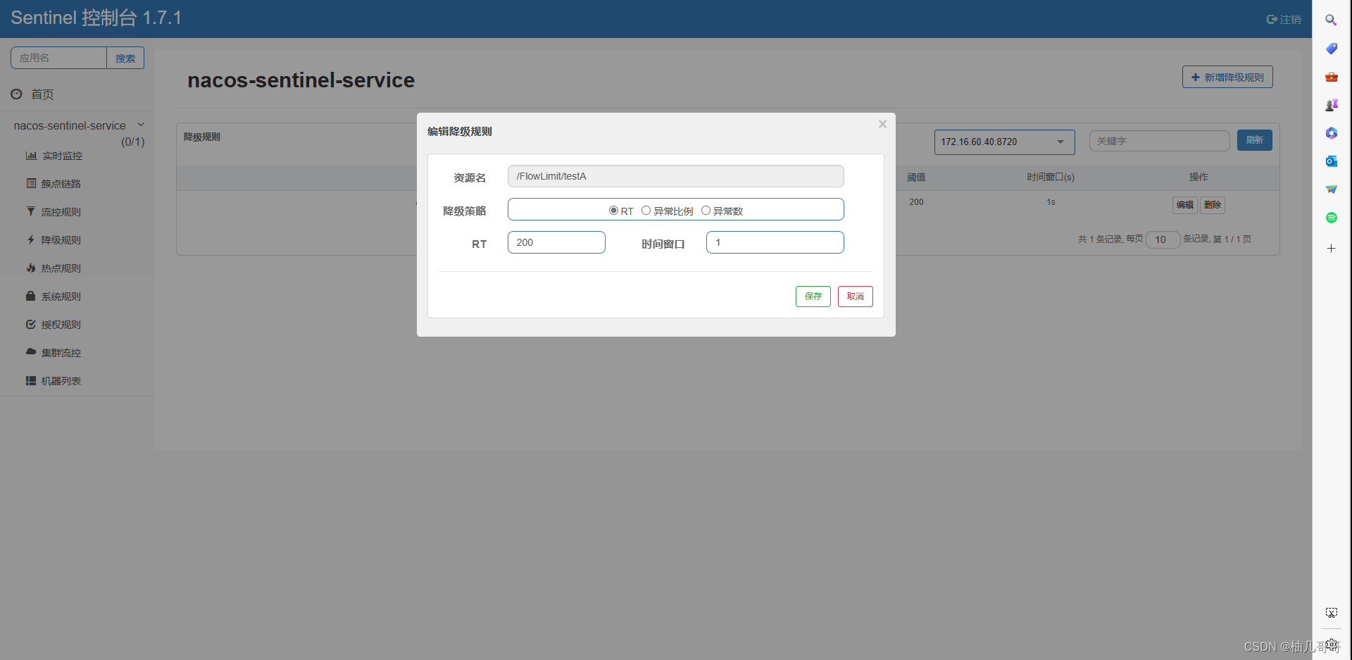
Task: Collapse the nacos-sentinel-service chevron
Action: 141,125
